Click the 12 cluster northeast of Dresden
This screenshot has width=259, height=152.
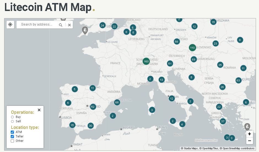pos(195,26)
